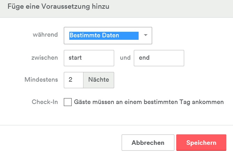The image size is (233, 156).
Task: Click the 'Nächte' unit addon
Action: click(x=99, y=80)
